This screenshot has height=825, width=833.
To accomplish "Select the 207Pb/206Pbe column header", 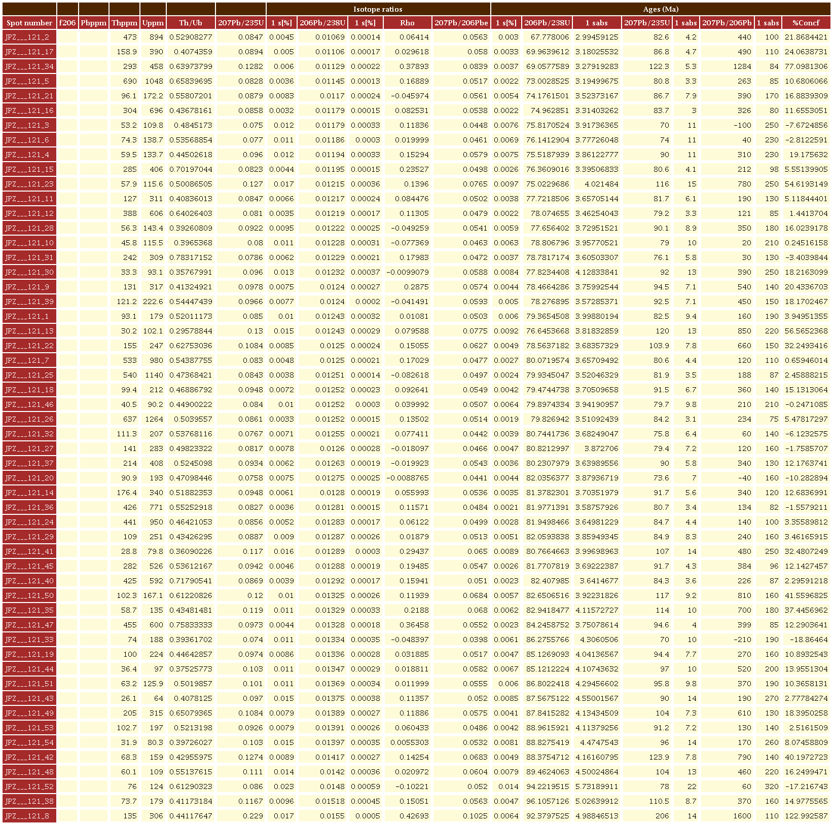I will (x=461, y=22).
